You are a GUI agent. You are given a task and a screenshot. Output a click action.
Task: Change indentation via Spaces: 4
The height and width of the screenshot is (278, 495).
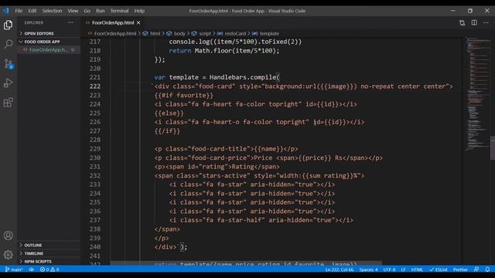tap(368, 270)
